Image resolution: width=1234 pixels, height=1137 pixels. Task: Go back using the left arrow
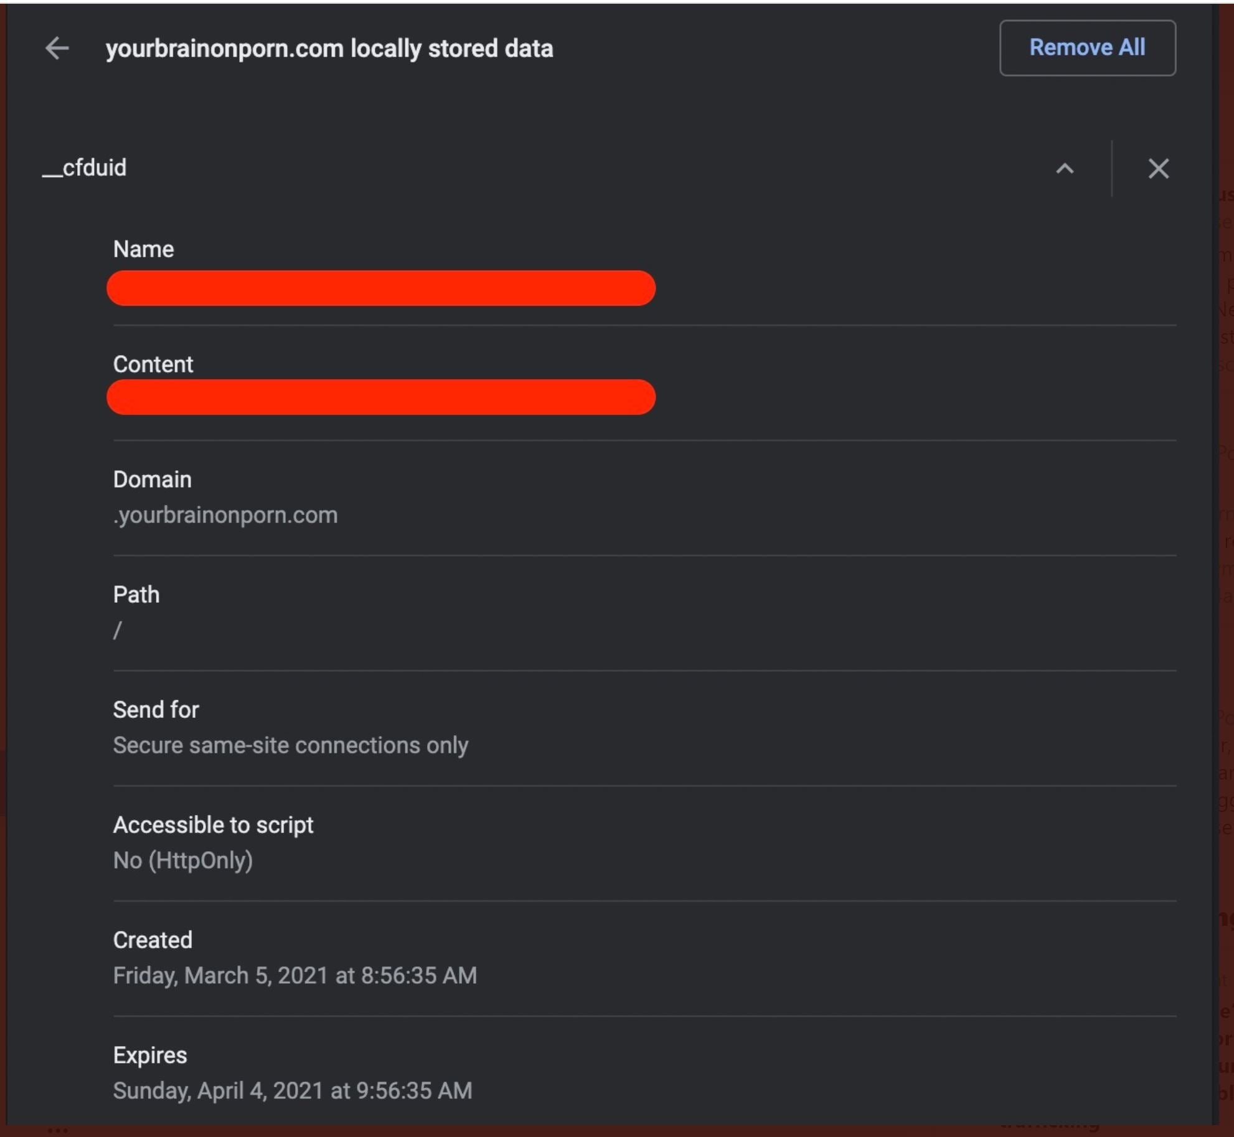[x=57, y=49]
